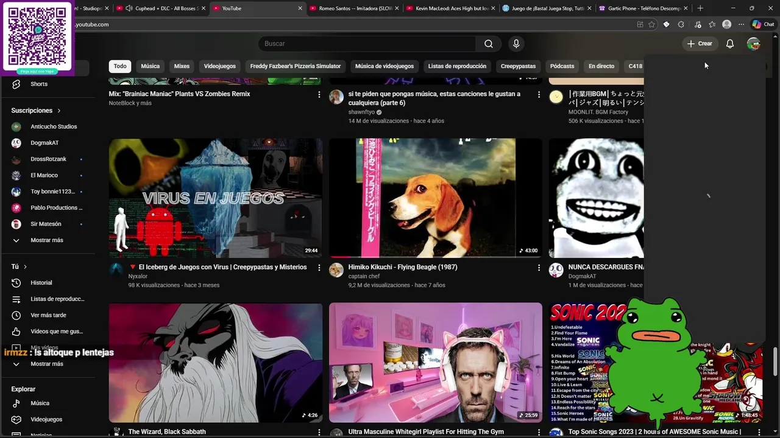The height and width of the screenshot is (438, 780).
Task: Open Virus en Juegos iceberg thumbnail
Action: tap(216, 198)
